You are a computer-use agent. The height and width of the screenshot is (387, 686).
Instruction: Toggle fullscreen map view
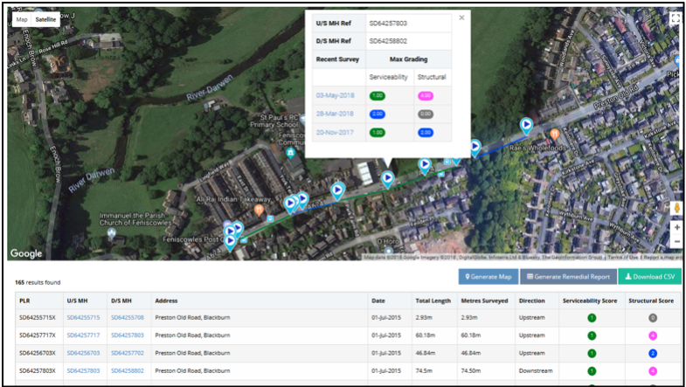point(675,17)
